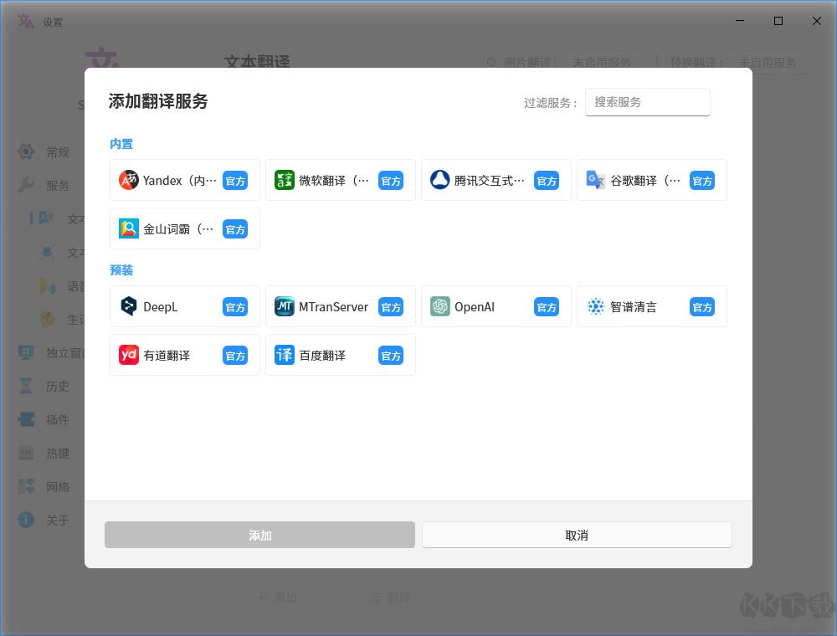Choose the Kingsoft PowerWord (金山词霸) icon

129,229
